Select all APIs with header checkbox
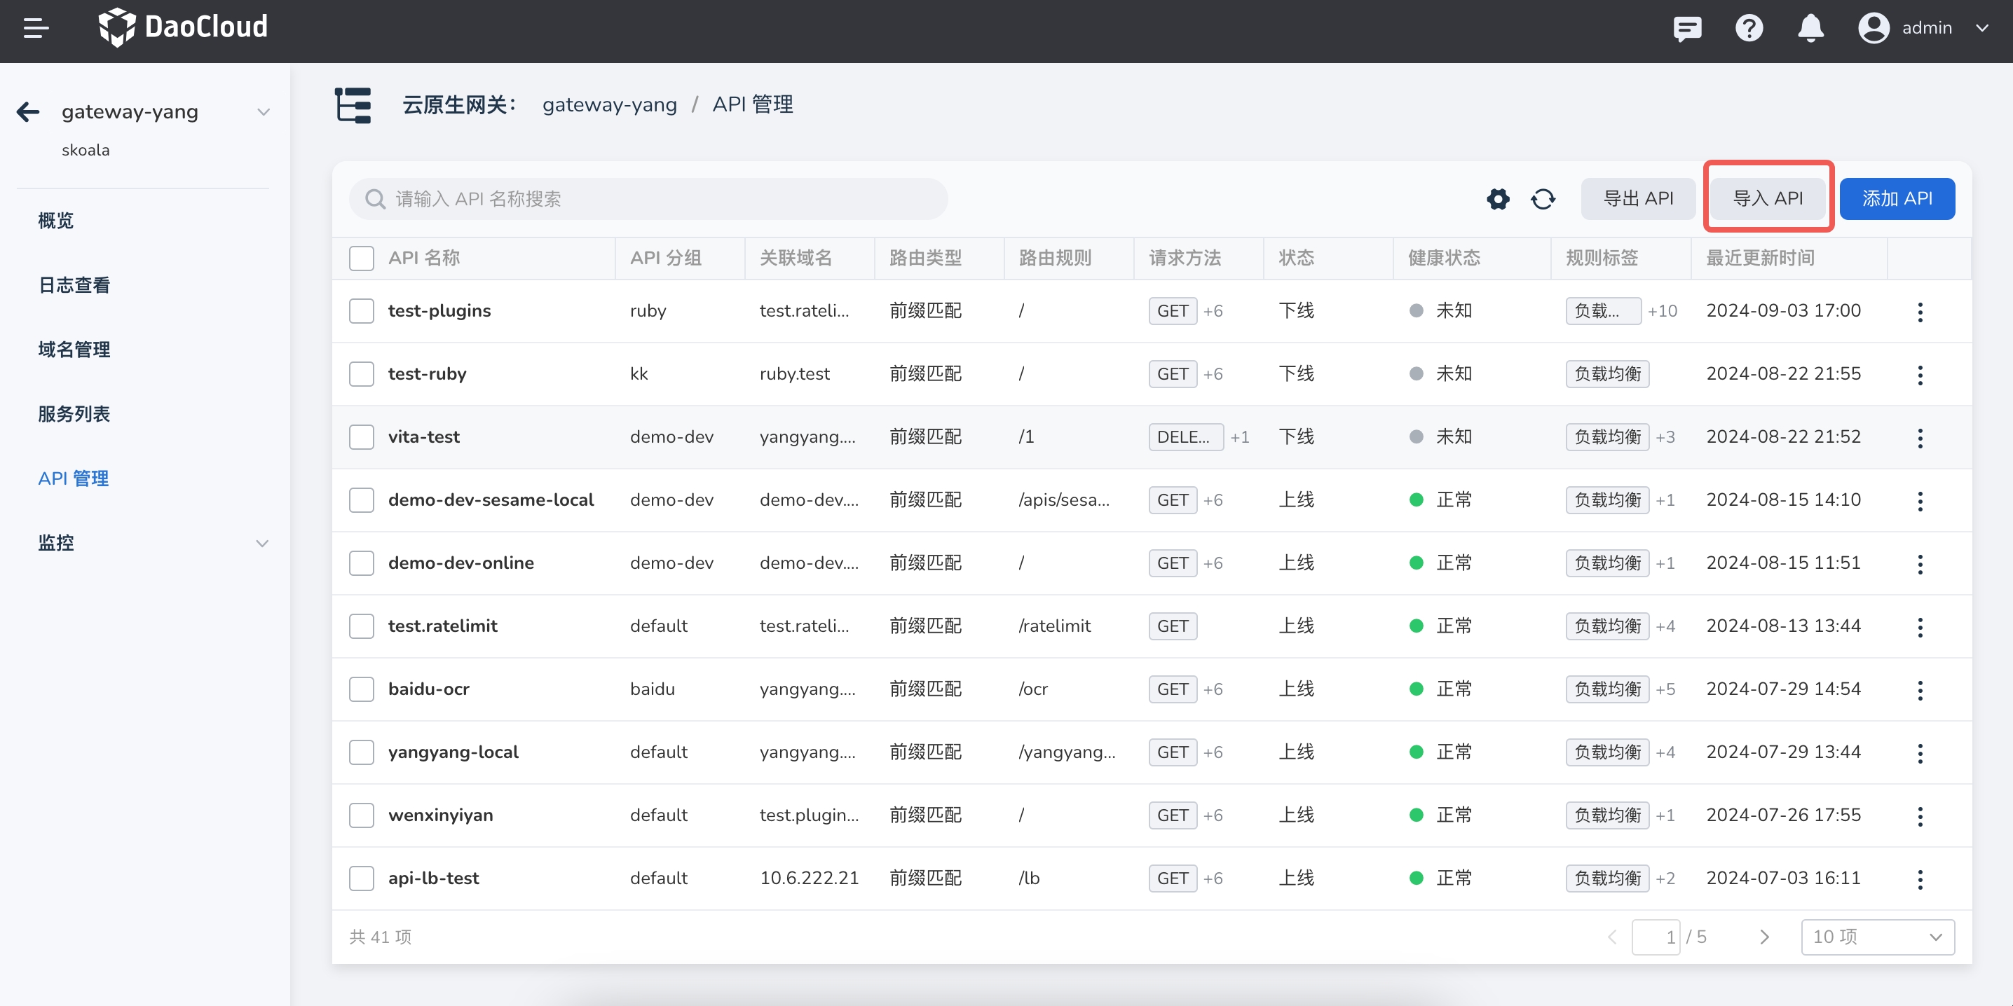Image resolution: width=2013 pixels, height=1006 pixels. point(361,259)
